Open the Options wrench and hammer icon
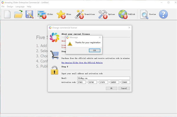This screenshot has width=177, height=117. 103,14
